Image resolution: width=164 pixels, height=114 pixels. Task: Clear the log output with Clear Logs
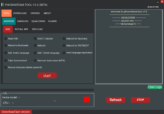155,87
